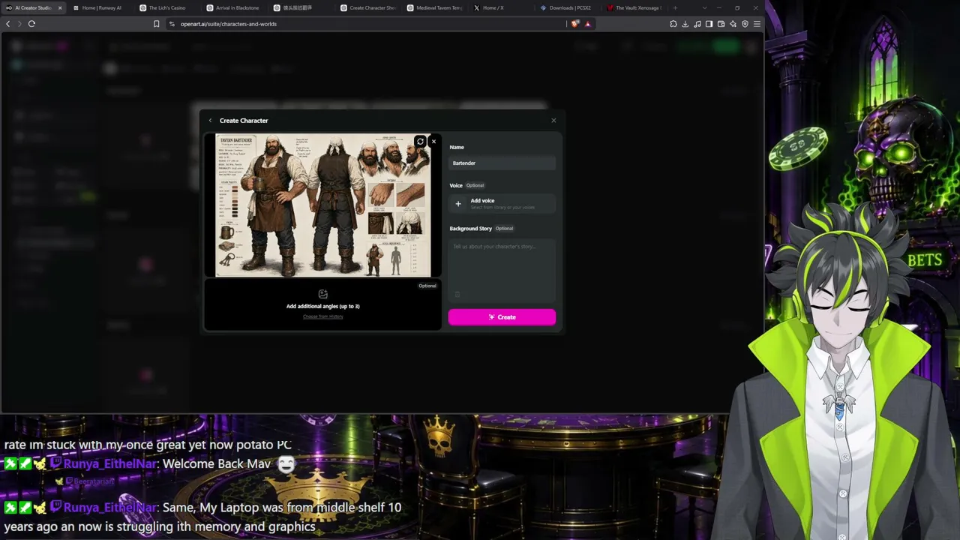Switch to the Downloads | PCSX2 tab
Screen dimensions: 960x540
tap(570, 7)
